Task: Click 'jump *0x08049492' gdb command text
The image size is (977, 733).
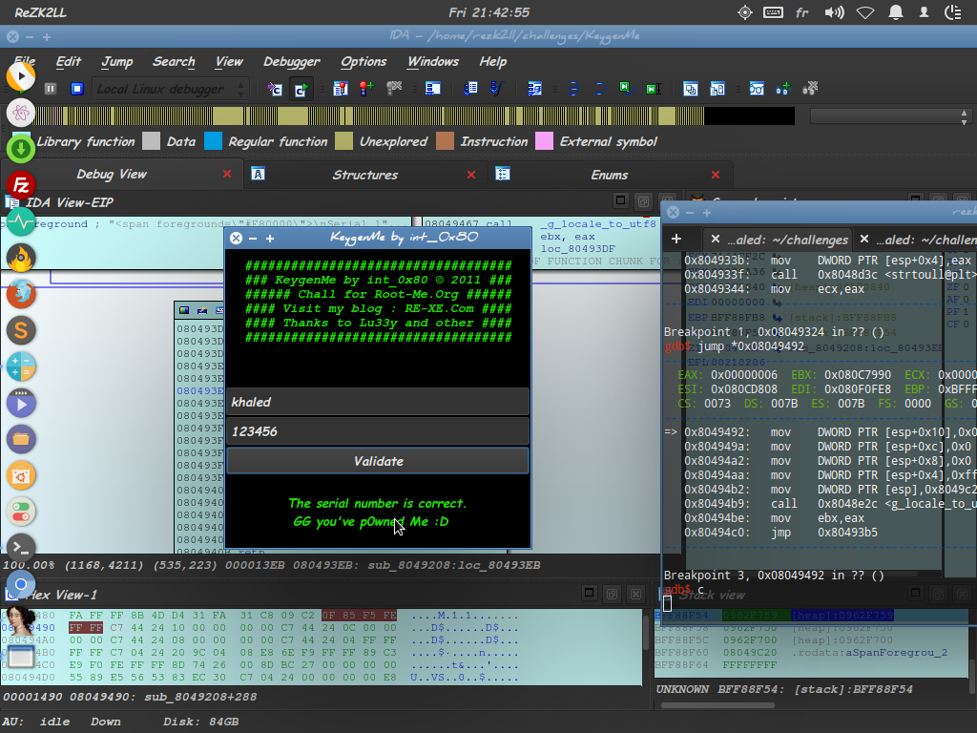Action: [x=751, y=346]
